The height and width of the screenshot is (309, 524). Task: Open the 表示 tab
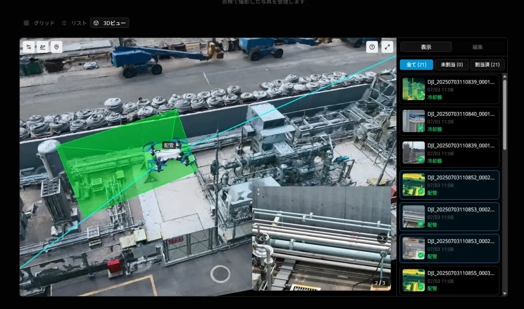tap(426, 47)
